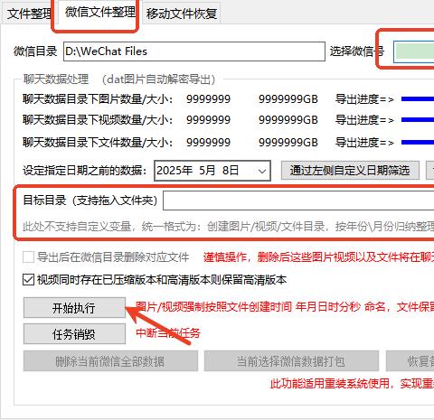Click the 设定指定日期之前的数据 label

click(85, 171)
